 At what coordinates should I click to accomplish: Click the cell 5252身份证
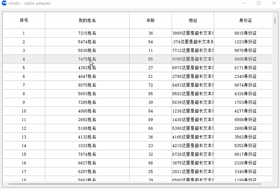[243, 146]
